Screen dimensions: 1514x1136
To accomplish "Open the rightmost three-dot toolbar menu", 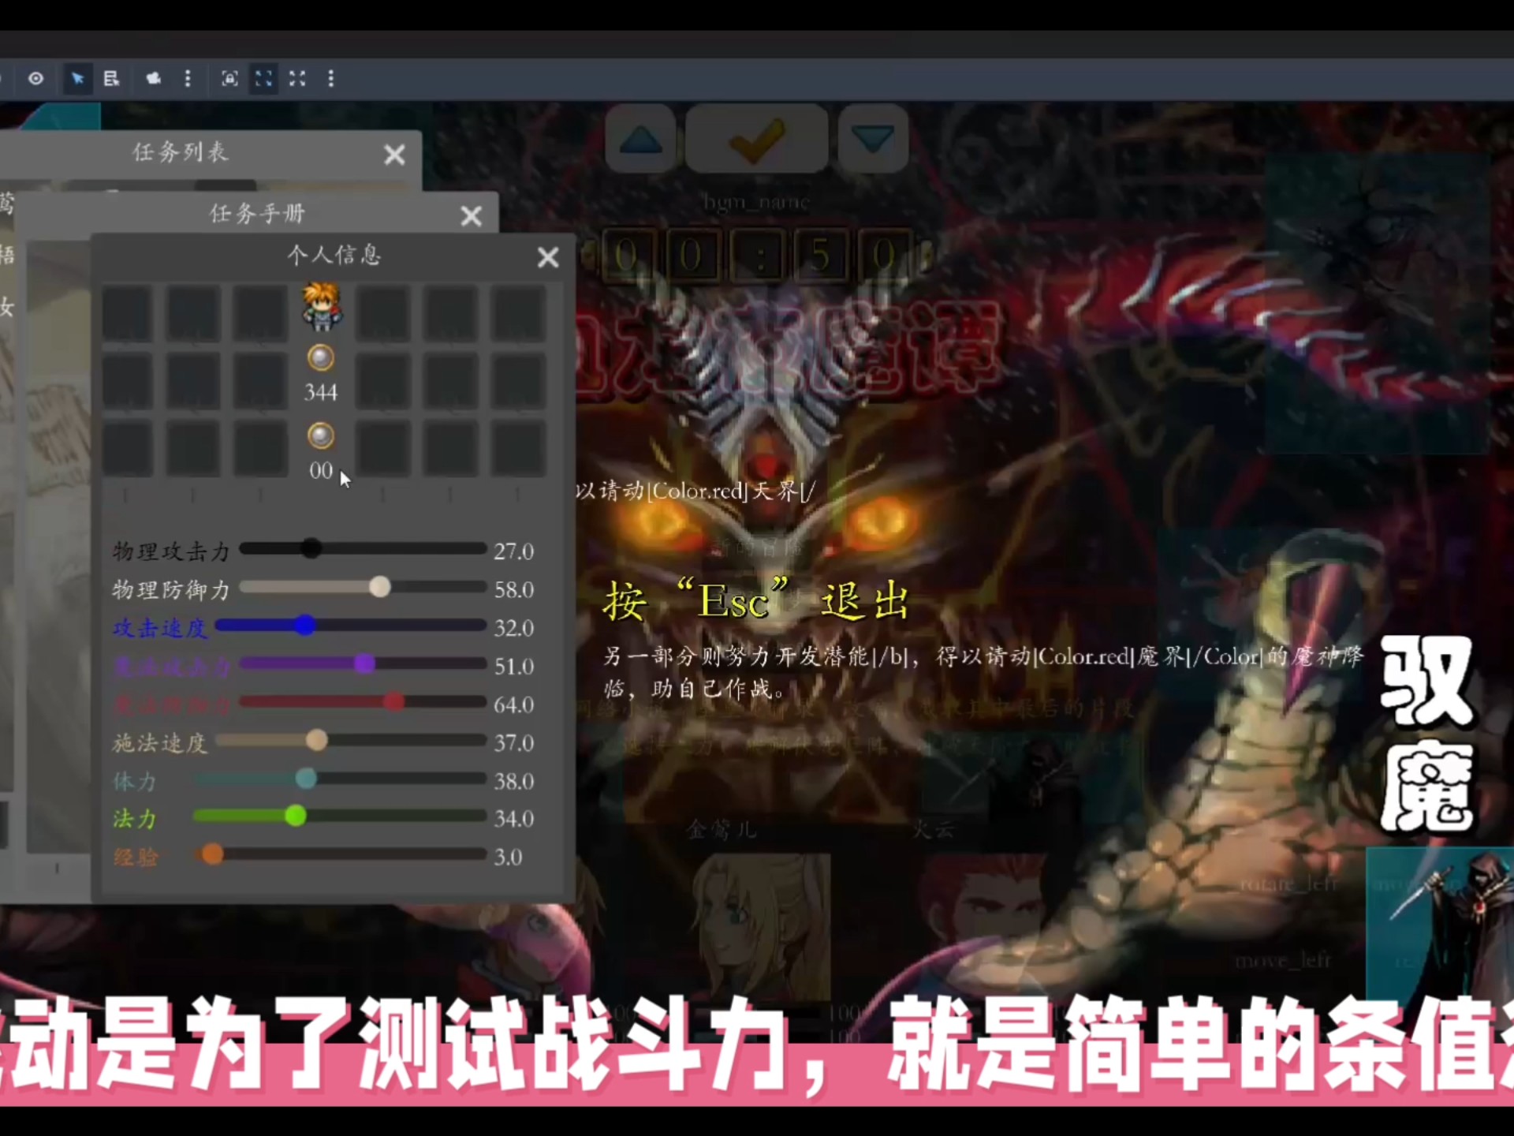I will pyautogui.click(x=331, y=78).
